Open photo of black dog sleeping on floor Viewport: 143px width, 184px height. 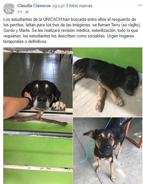click(108, 82)
